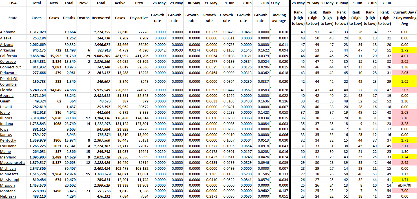Open the District Of Columbia link

9,81
